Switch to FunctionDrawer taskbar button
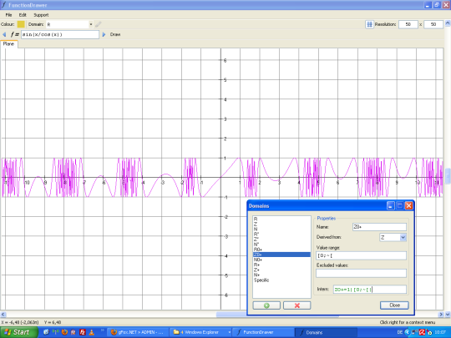 [263, 332]
